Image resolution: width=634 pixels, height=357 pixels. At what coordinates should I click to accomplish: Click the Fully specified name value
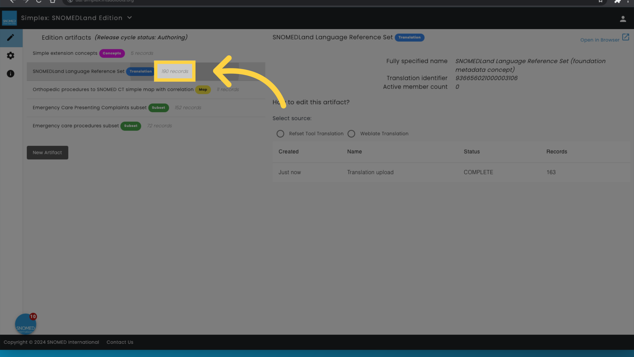[530, 65]
